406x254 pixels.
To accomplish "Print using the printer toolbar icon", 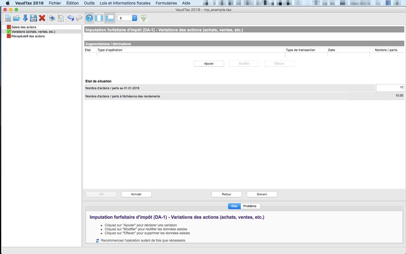I will coord(52,18).
